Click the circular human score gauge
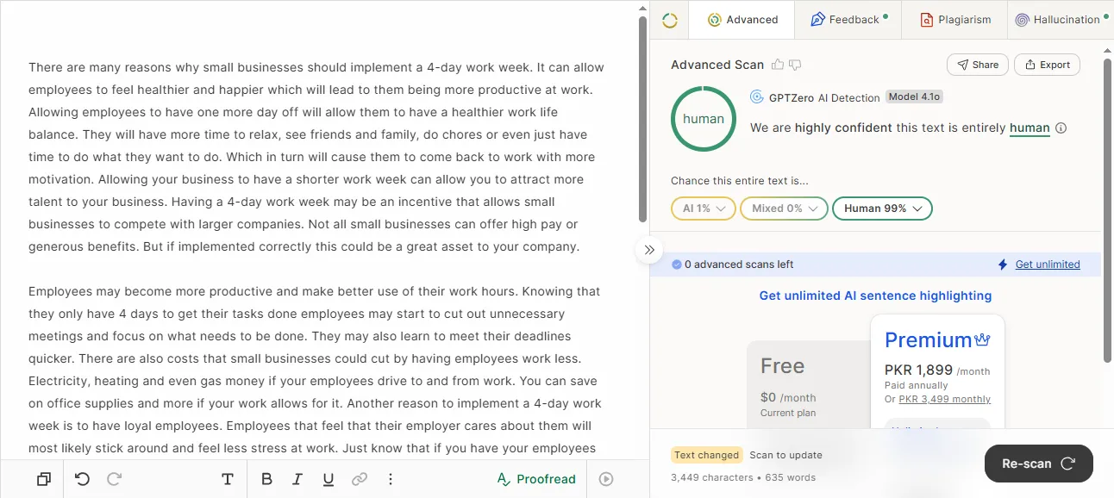The image size is (1114, 498). [x=704, y=119]
